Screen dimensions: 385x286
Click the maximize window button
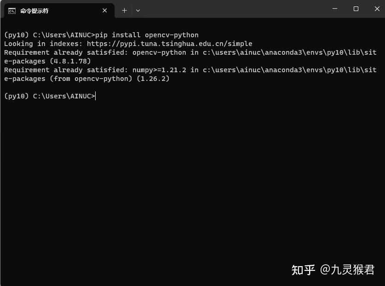[356, 9]
